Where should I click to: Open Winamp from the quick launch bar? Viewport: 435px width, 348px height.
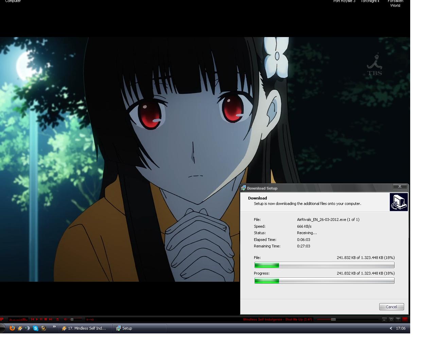tap(20, 328)
